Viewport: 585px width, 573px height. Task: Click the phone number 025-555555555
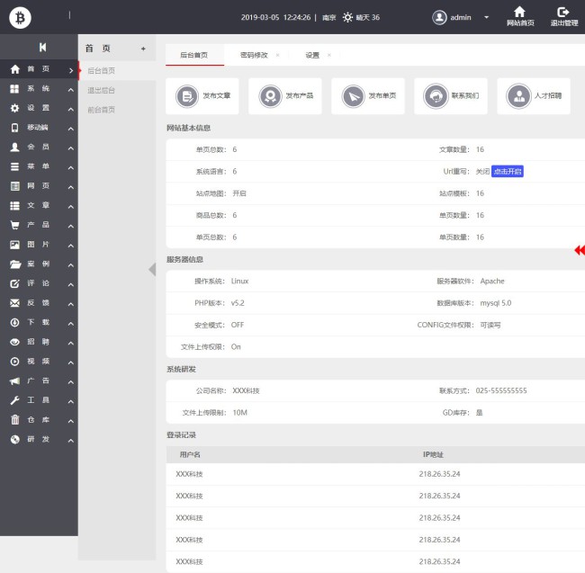[501, 390]
